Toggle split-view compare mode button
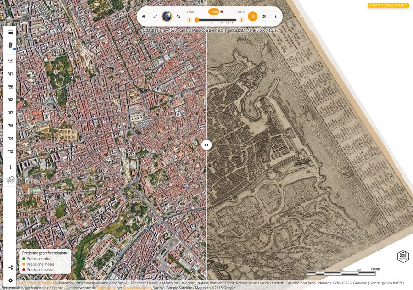413x290 pixels. tap(252, 17)
